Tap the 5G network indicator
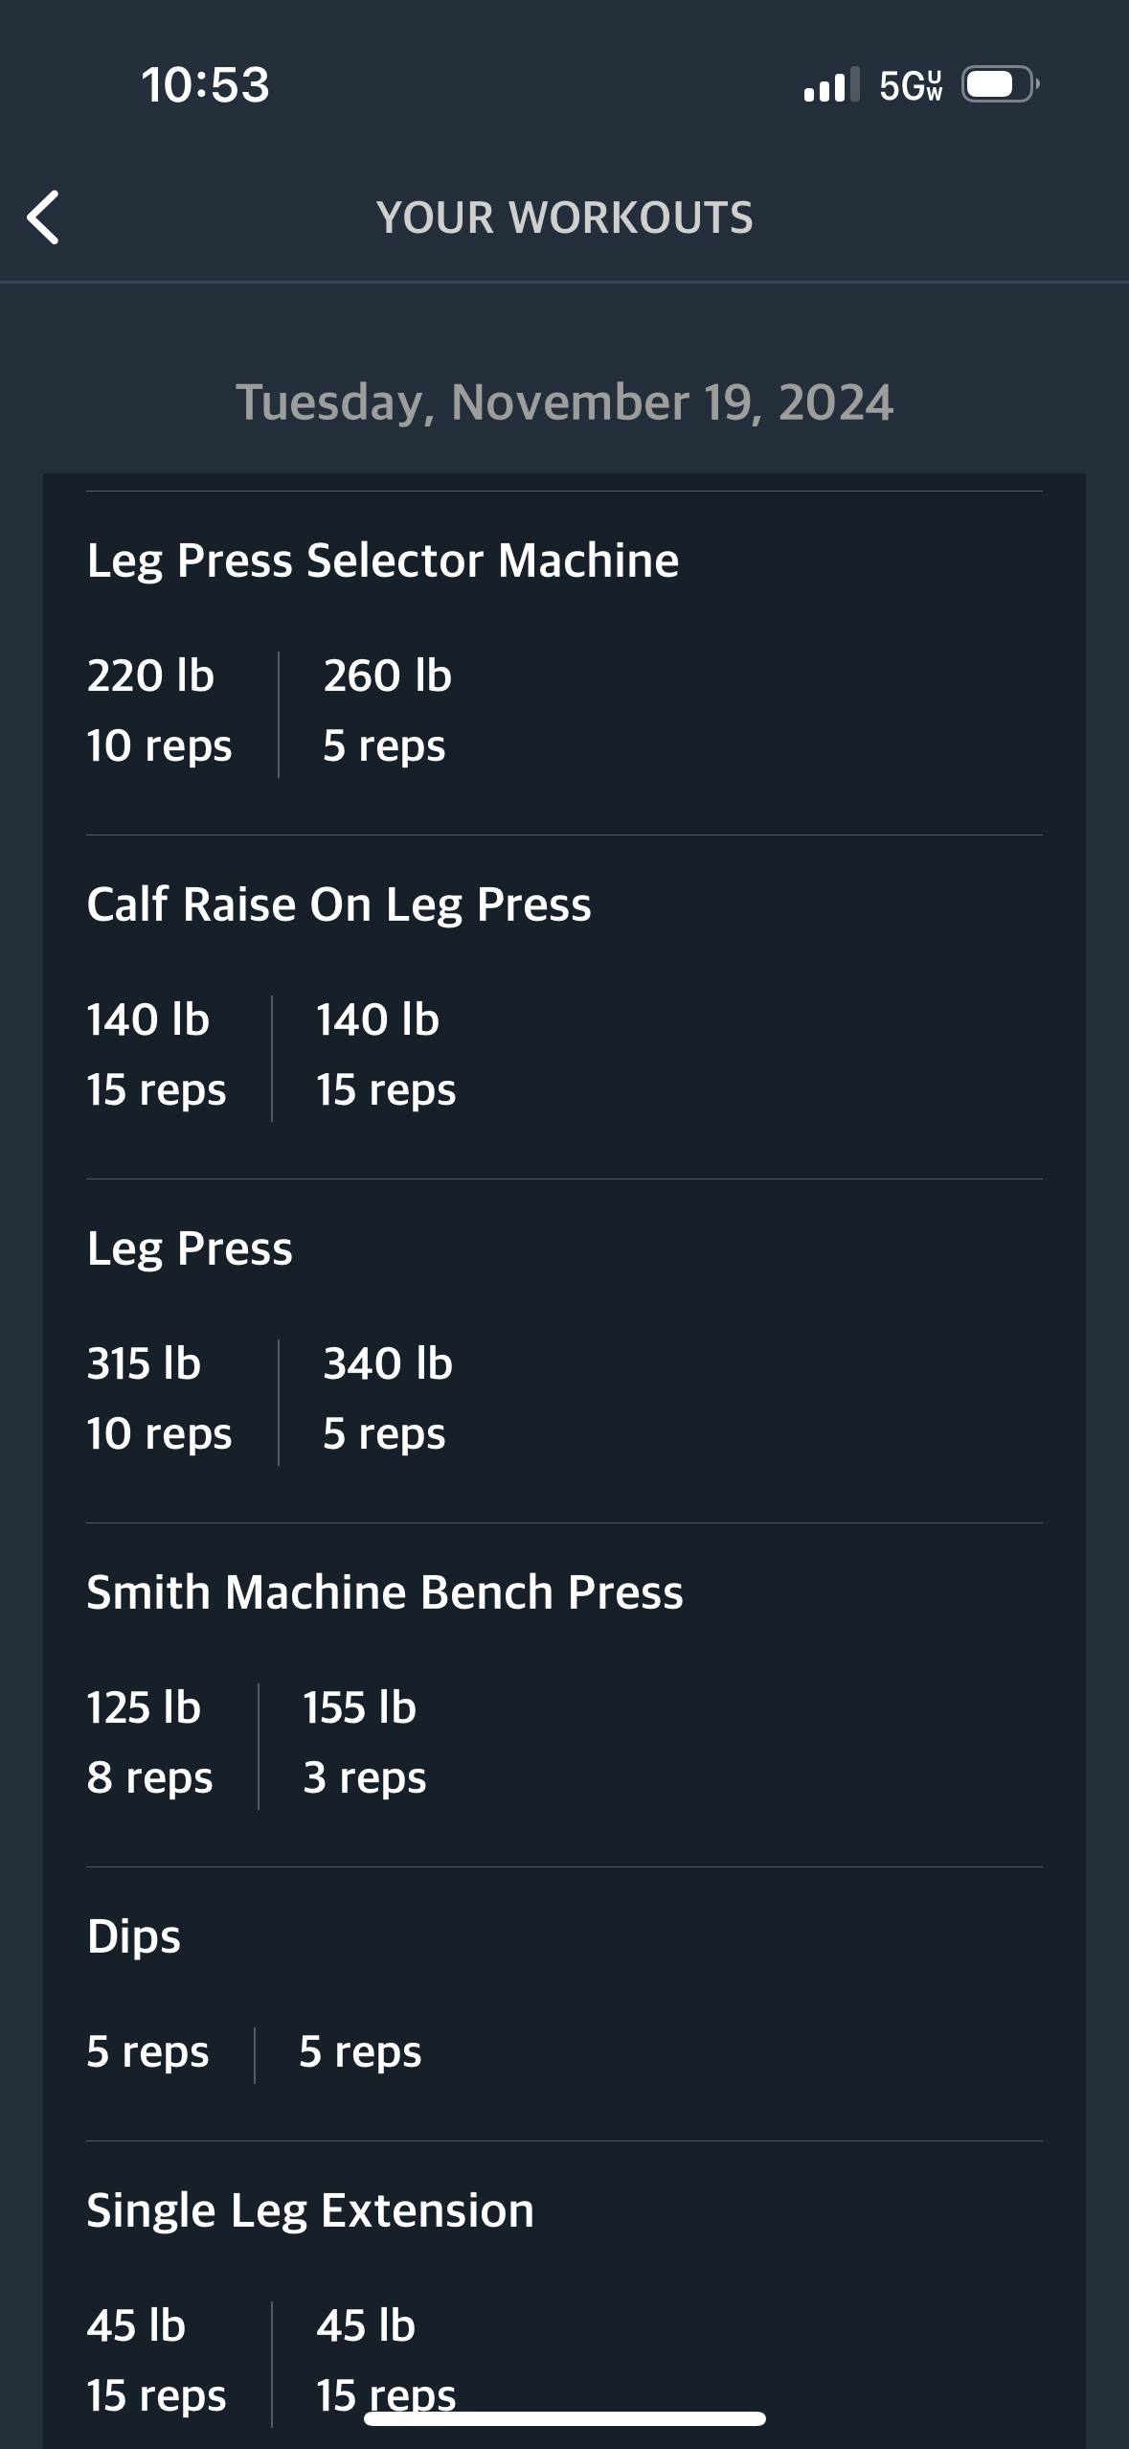This screenshot has height=2449, width=1129. (911, 85)
